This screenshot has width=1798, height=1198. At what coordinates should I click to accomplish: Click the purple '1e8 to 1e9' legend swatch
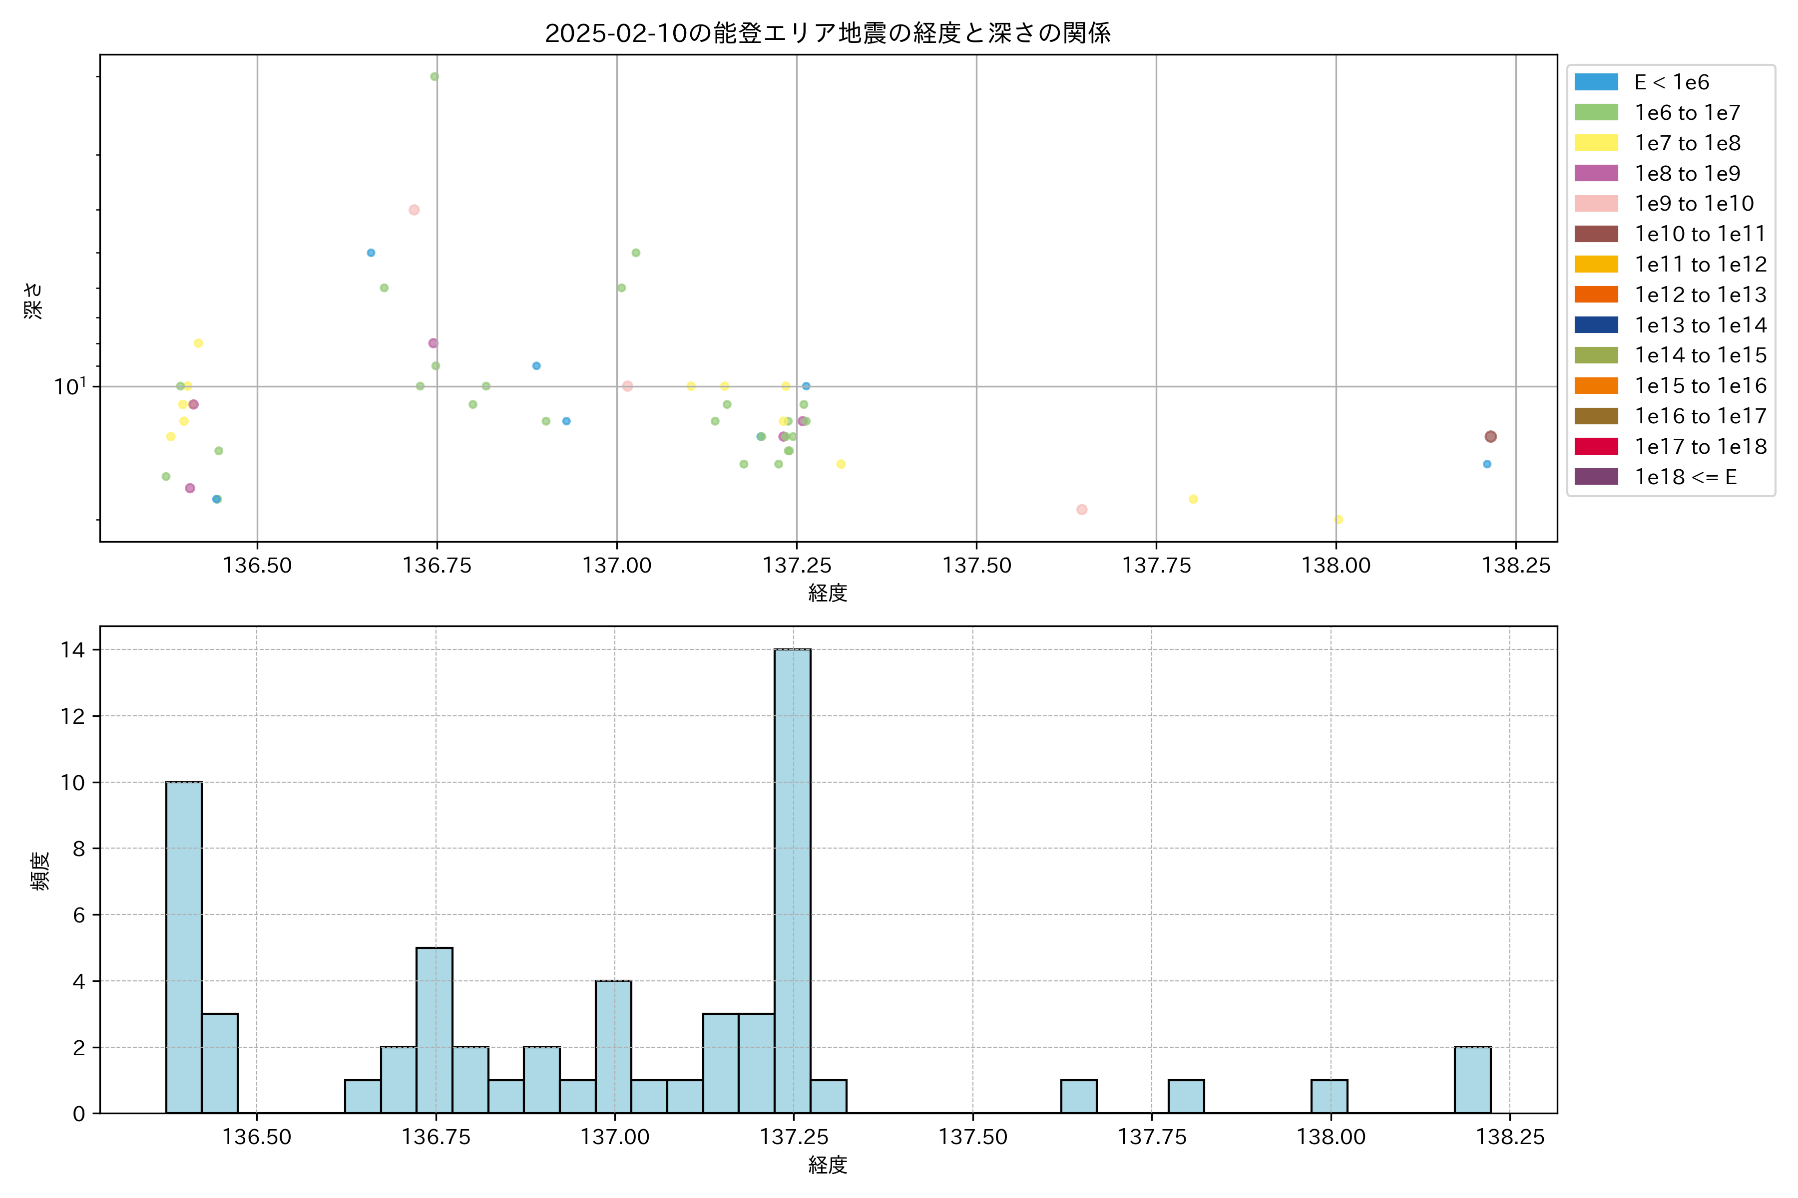pyautogui.click(x=1596, y=173)
